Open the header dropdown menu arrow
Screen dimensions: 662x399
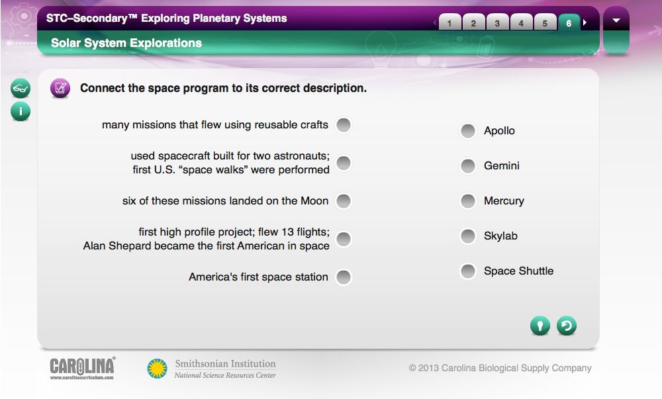point(616,21)
